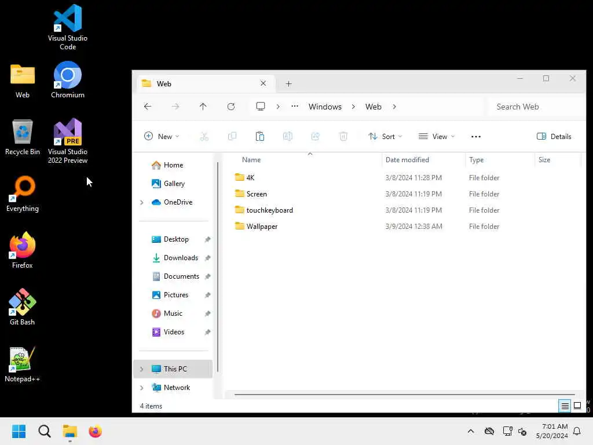Select Git Bash desktop icon
593x445 pixels.
(x=23, y=307)
